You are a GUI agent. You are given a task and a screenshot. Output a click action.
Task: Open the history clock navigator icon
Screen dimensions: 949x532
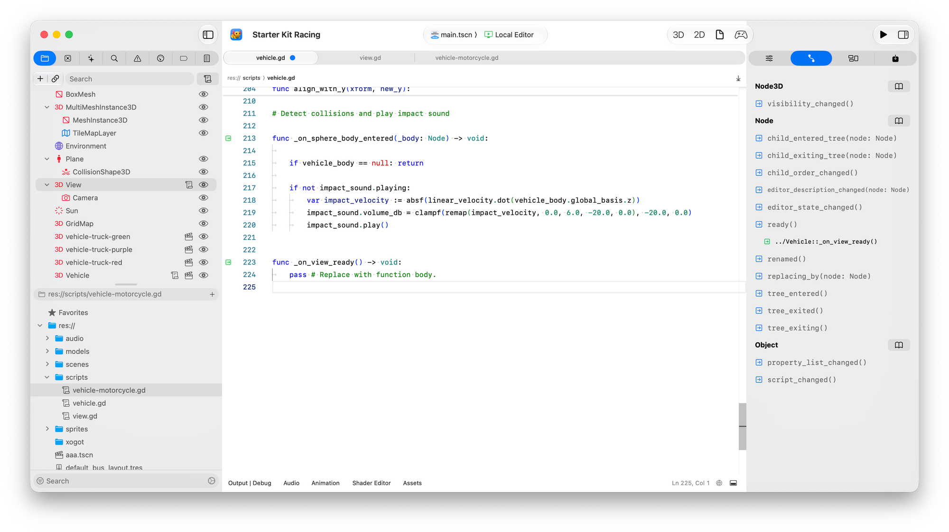tap(161, 58)
